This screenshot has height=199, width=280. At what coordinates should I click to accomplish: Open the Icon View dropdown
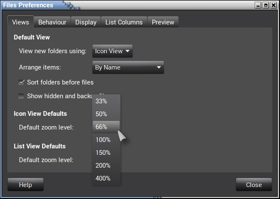pos(112,51)
